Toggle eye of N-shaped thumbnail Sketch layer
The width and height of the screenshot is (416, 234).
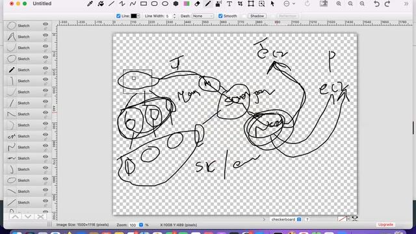click(45, 146)
